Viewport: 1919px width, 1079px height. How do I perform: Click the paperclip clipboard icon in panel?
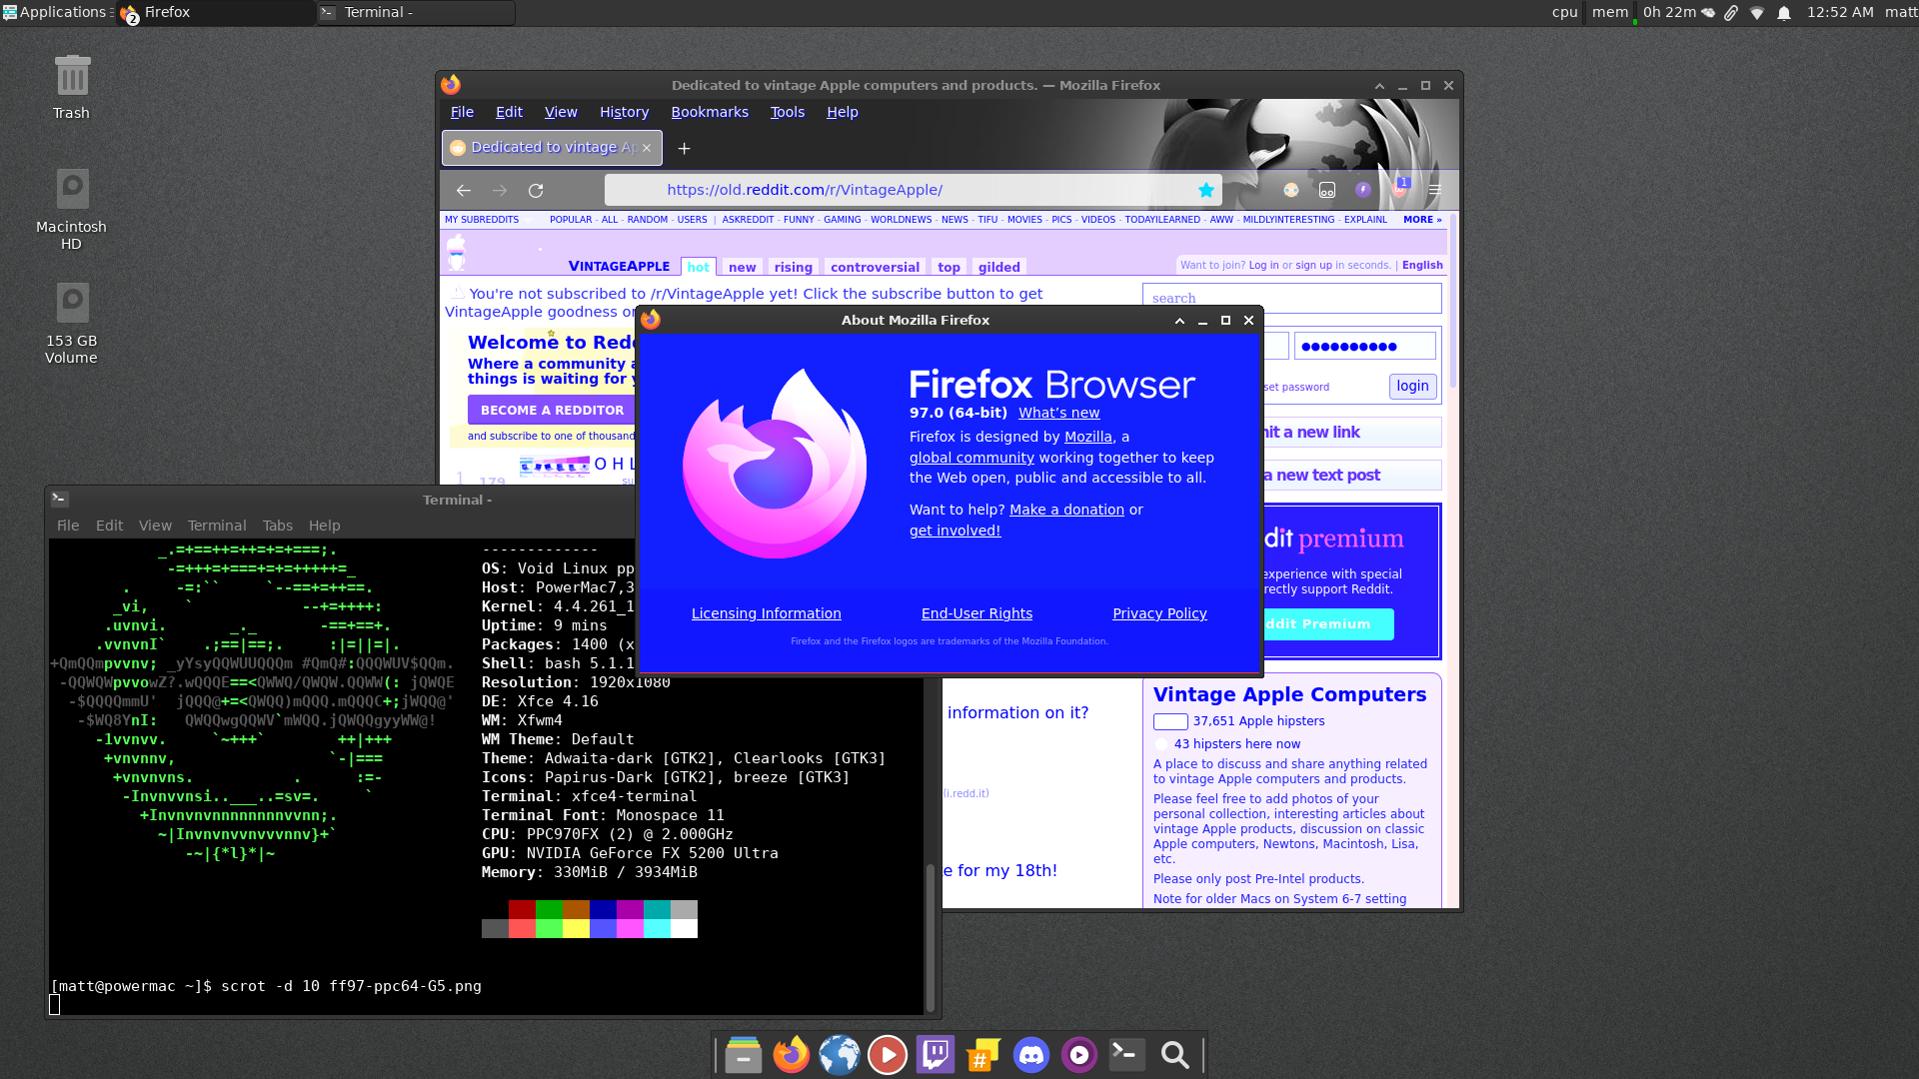(x=1731, y=13)
